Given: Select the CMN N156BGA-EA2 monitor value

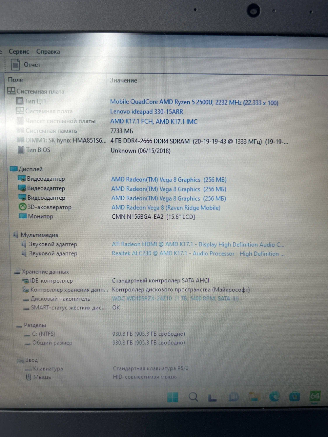Looking at the screenshot, I should coord(153,217).
